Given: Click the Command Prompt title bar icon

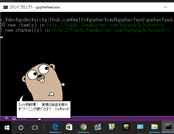Looking at the screenshot, I should click(x=6, y=7).
